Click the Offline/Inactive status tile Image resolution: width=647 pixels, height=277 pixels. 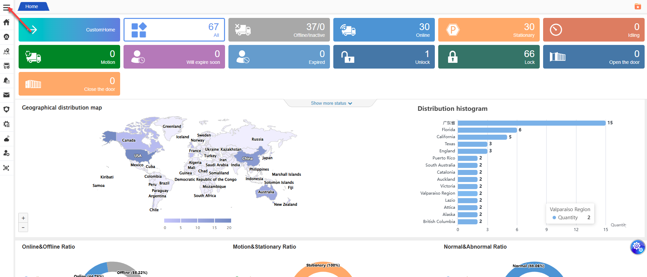[x=279, y=30]
